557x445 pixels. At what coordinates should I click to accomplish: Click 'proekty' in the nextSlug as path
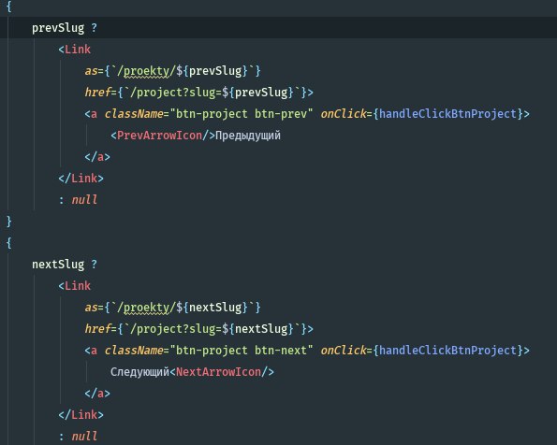coord(146,308)
